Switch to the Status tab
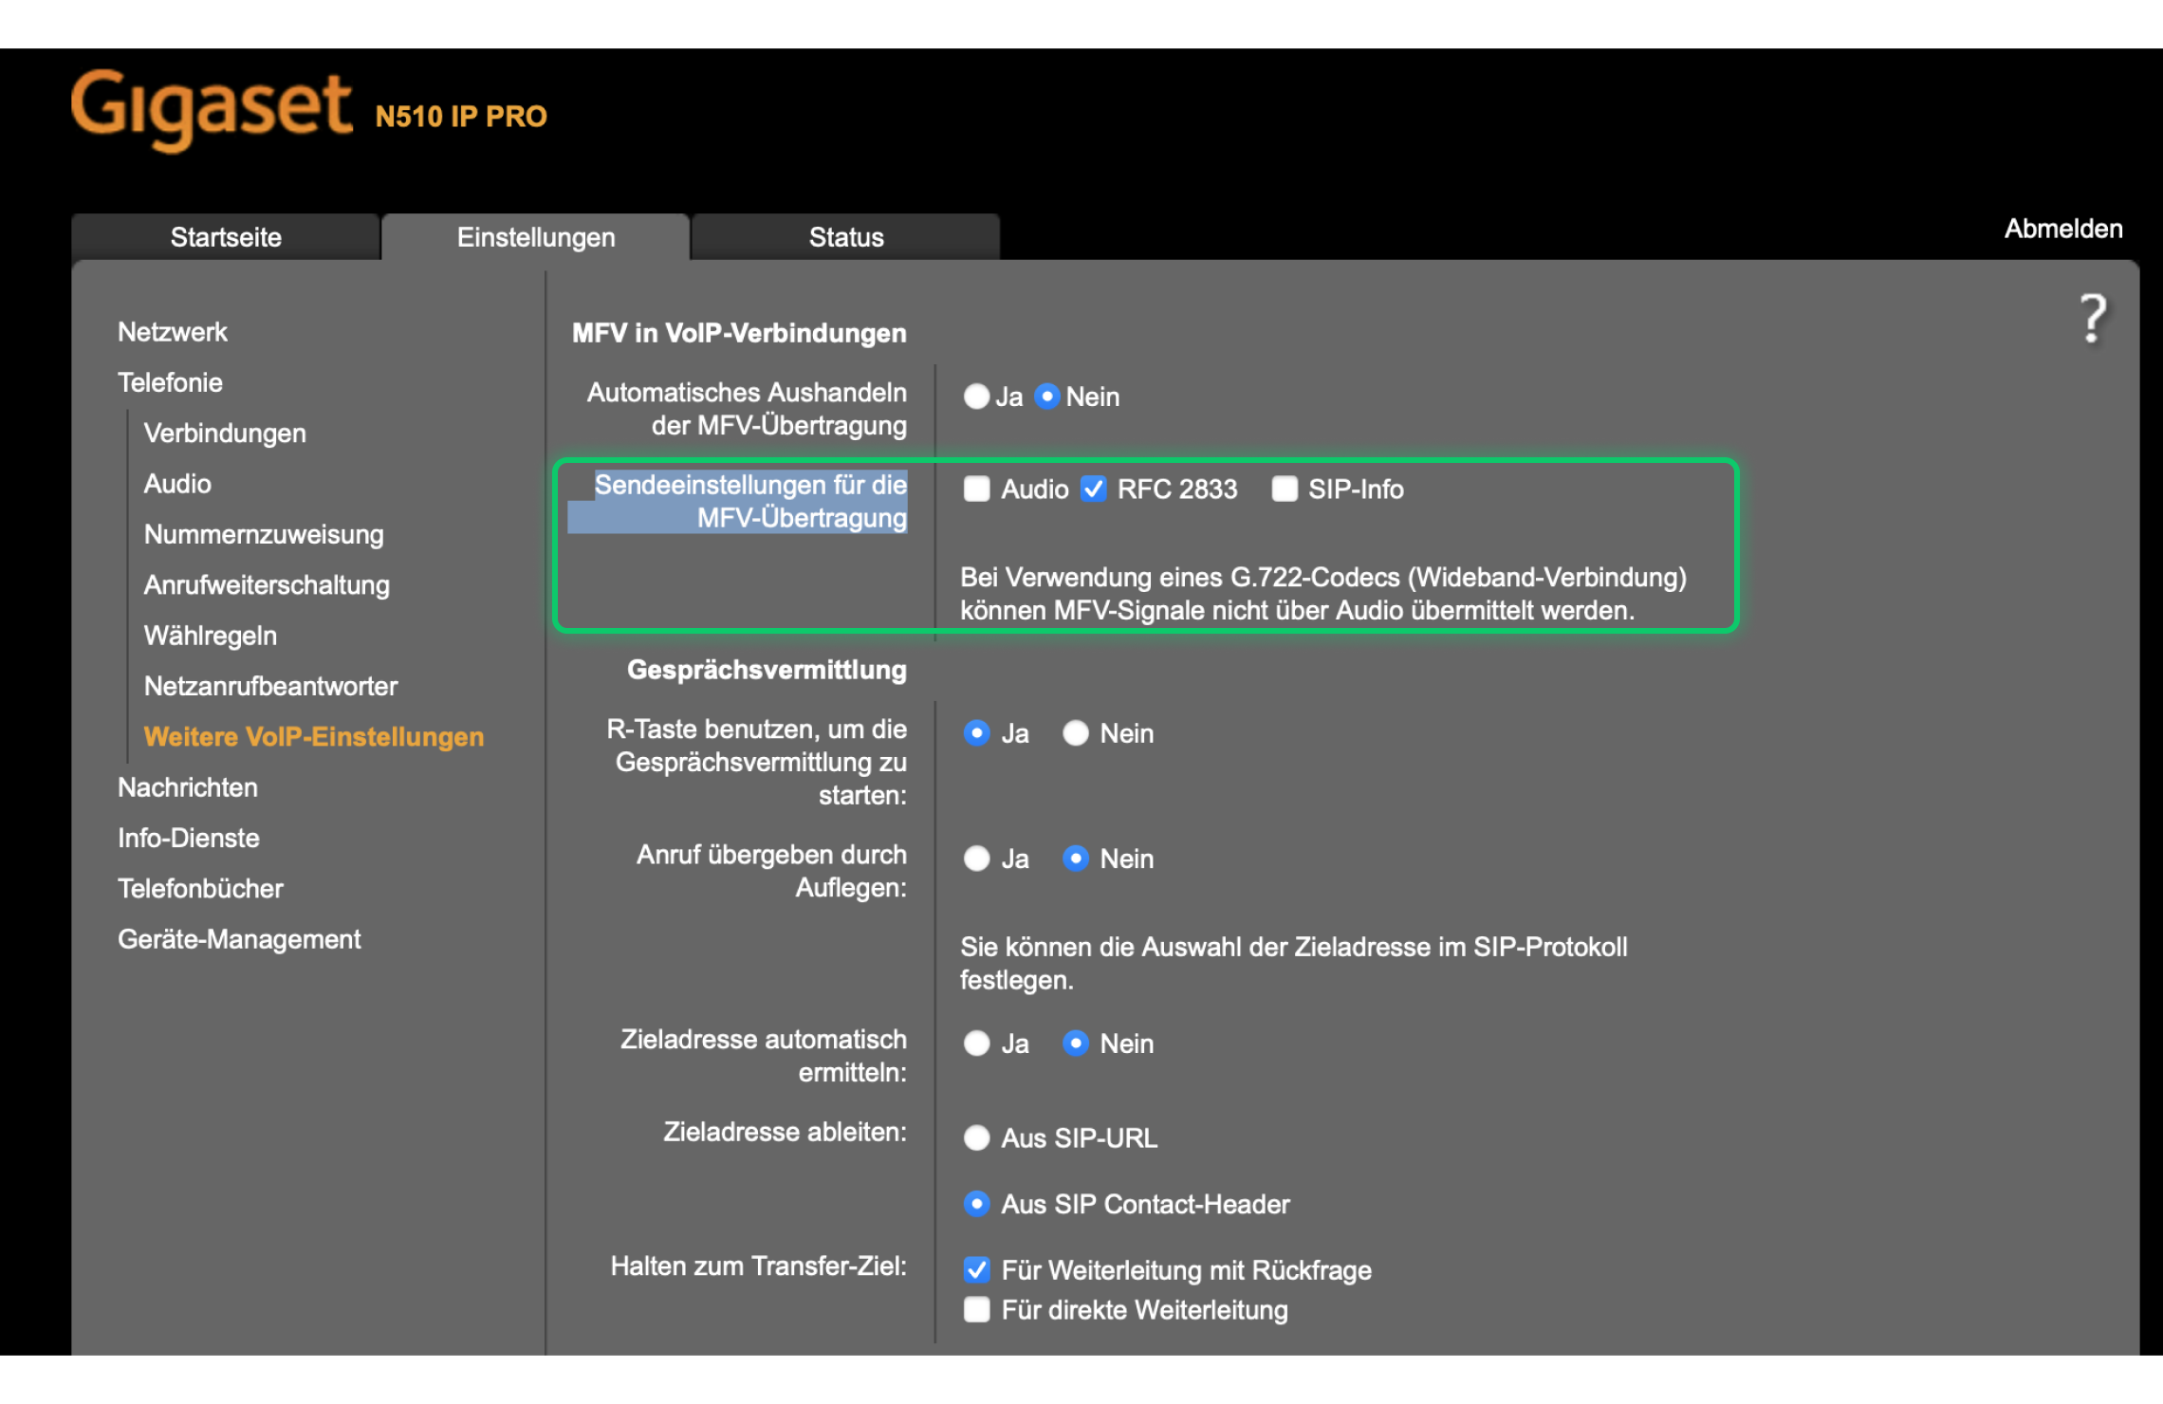Screen dimensions: 2163x1404 point(846,237)
